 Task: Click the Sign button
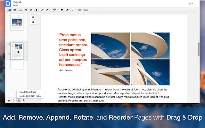pyautogui.click(x=86, y=10)
